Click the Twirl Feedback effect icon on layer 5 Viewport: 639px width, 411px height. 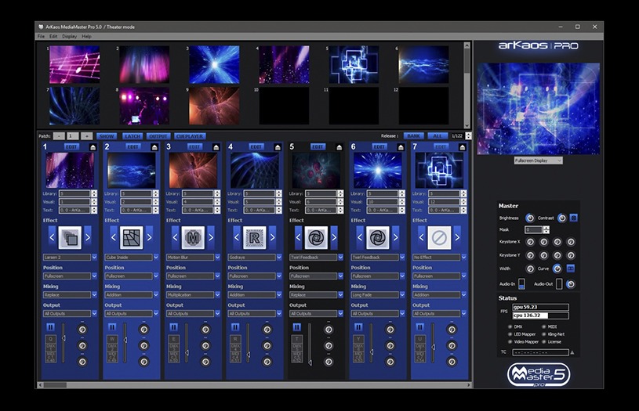click(x=316, y=238)
